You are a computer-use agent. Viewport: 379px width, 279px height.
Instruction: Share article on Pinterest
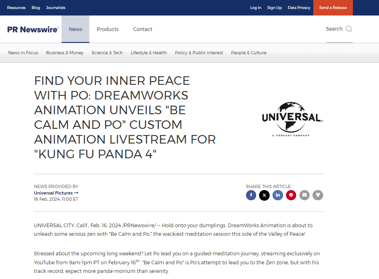[x=291, y=195]
